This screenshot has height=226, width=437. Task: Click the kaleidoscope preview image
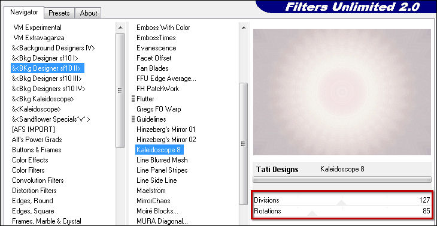pos(342,92)
